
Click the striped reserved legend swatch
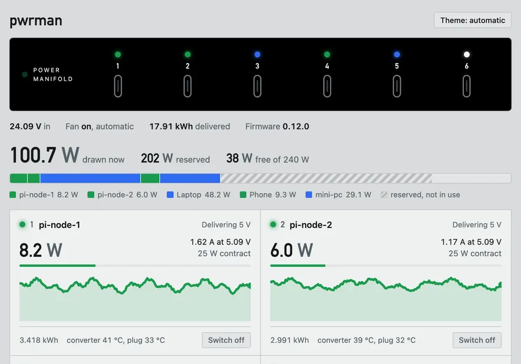[384, 194]
